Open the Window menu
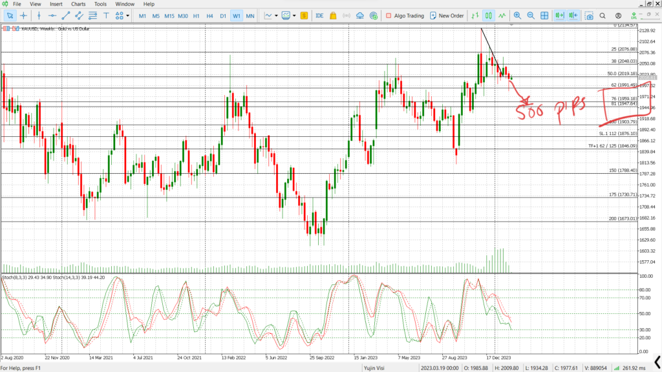This screenshot has height=372, width=662. 125,4
